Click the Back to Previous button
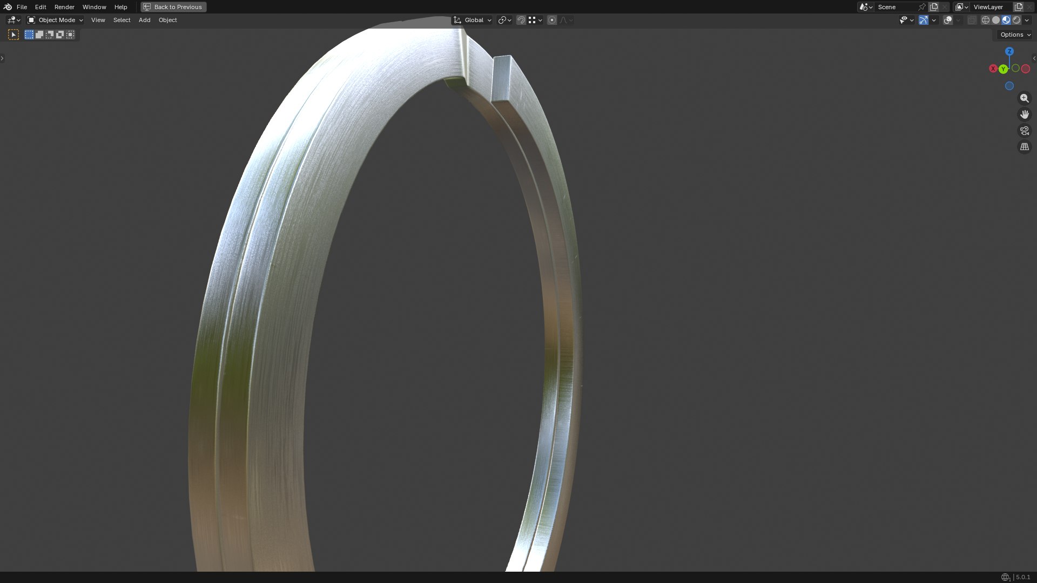 tap(173, 7)
